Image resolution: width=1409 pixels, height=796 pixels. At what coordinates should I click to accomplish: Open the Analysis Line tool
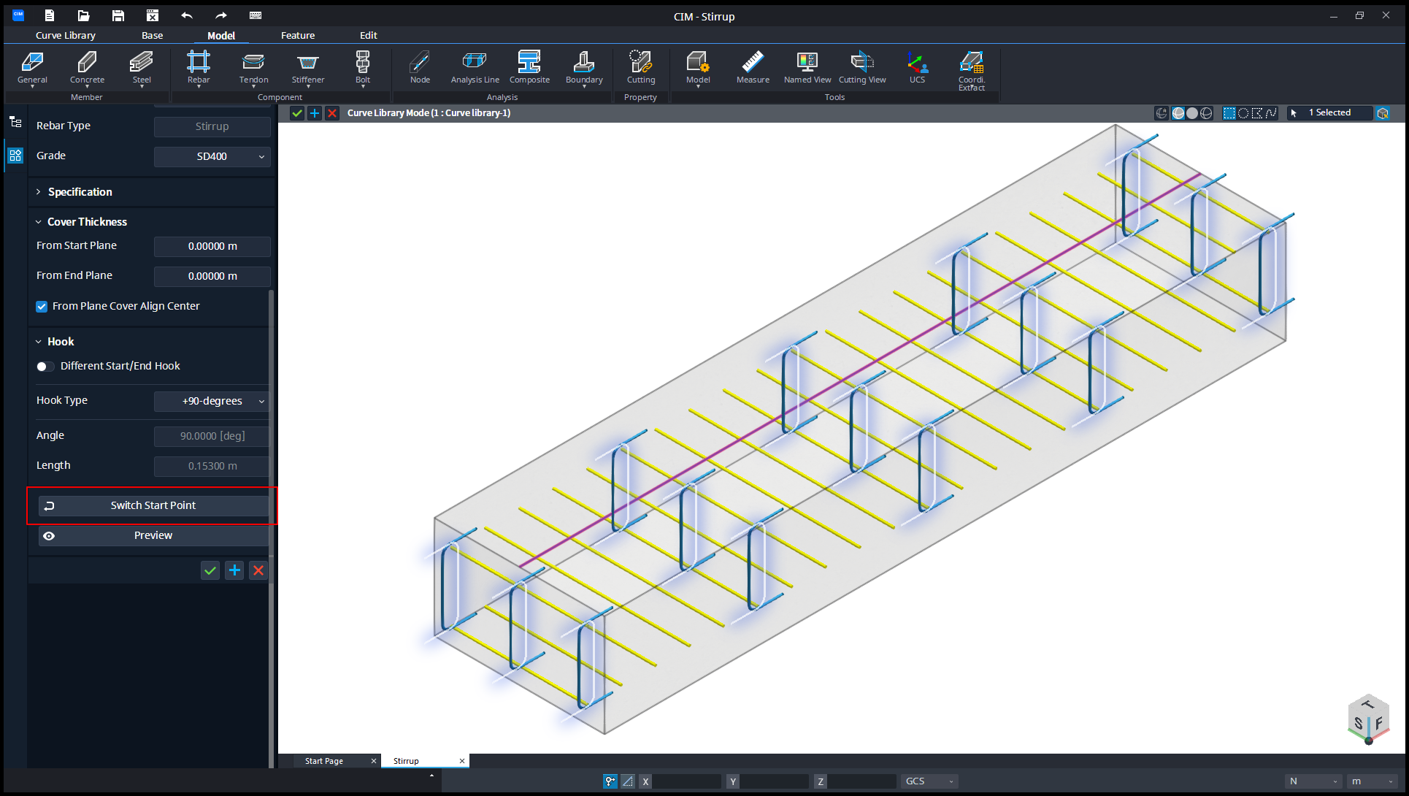coord(475,68)
